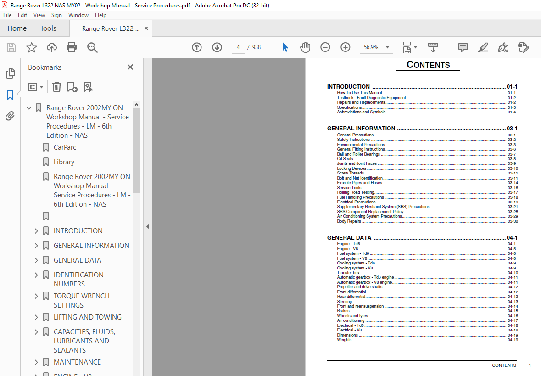Viewport: 541px width, 376px height.
Task: Open the Help menu
Action: click(x=101, y=15)
